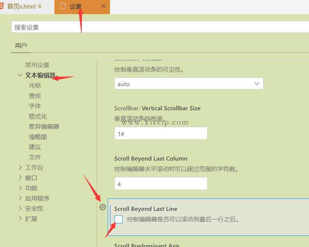This screenshot has width=309, height=247.
Task: Select 查找 under 文本编辑器
Action: [x=35, y=96]
